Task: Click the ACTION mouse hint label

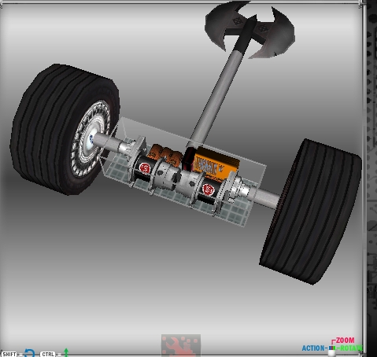Action: (x=313, y=348)
